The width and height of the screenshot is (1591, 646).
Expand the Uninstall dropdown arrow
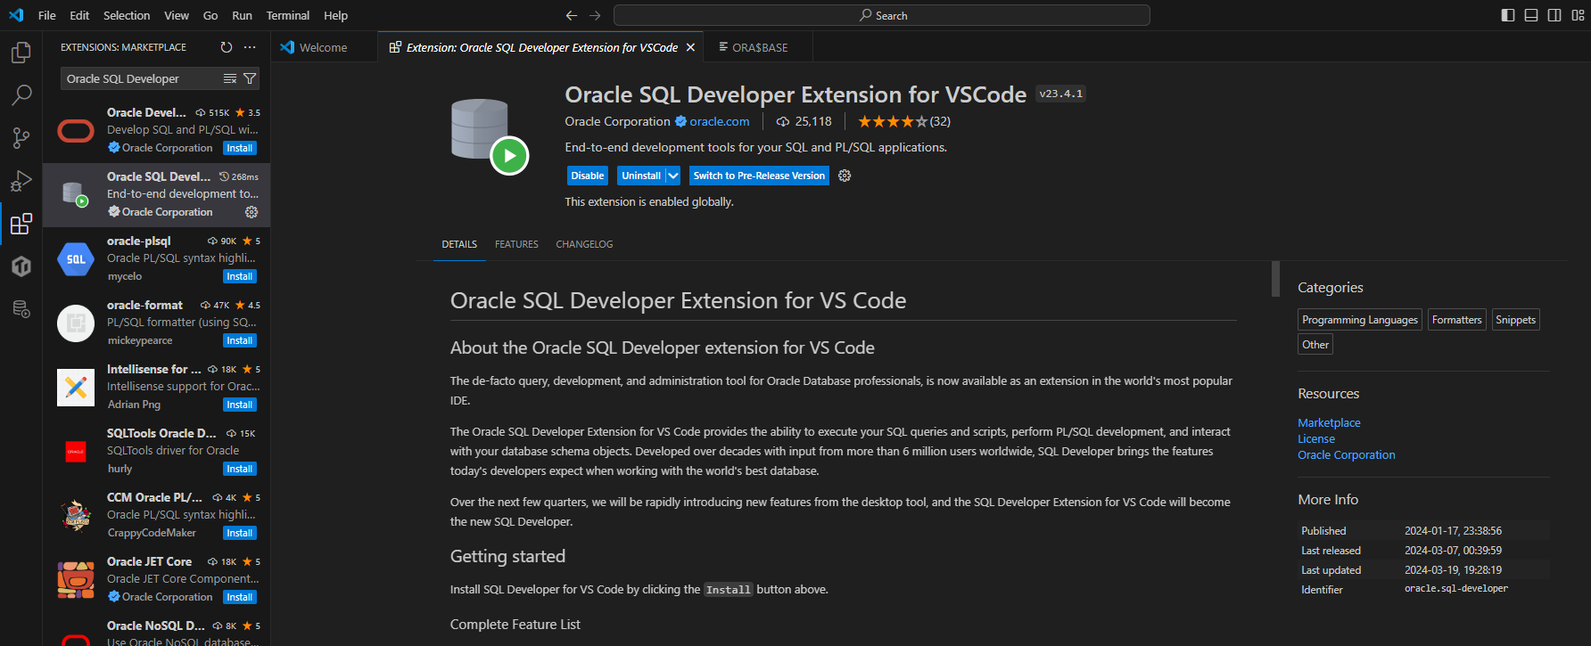pos(673,176)
